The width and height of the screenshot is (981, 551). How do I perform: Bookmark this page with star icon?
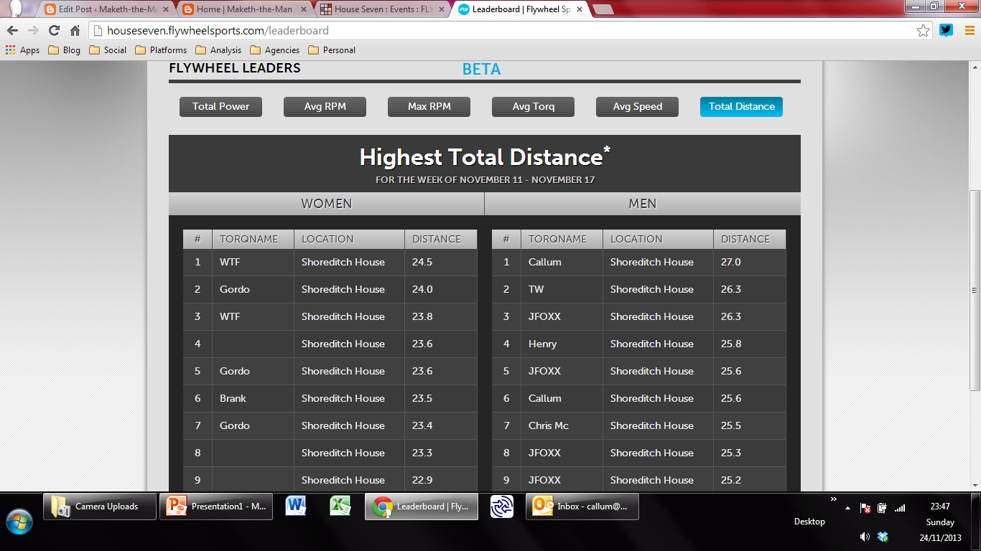pos(923,31)
